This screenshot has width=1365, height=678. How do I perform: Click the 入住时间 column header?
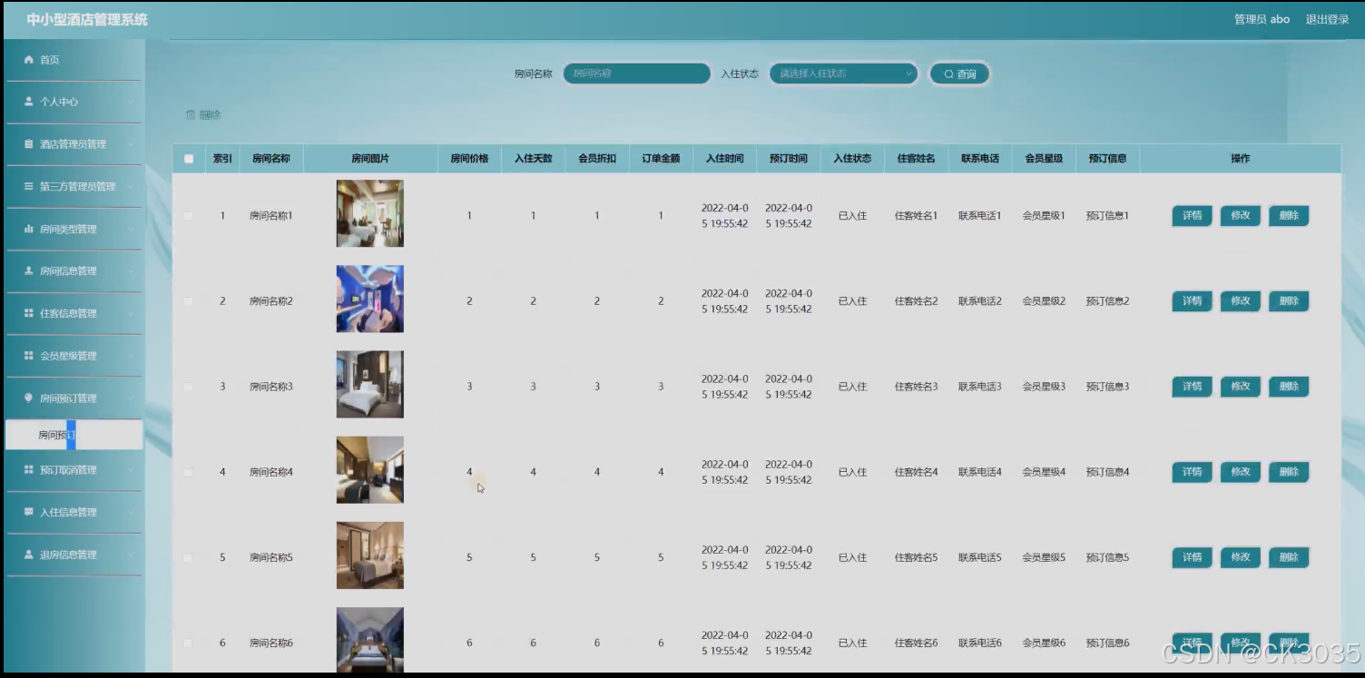tap(725, 159)
